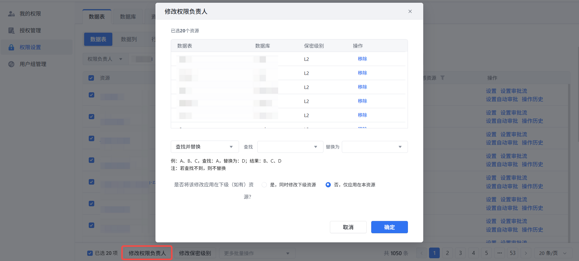Viewport: 579px width, 261px height.
Task: Click the 权限设置 lock icon
Action: (11, 47)
